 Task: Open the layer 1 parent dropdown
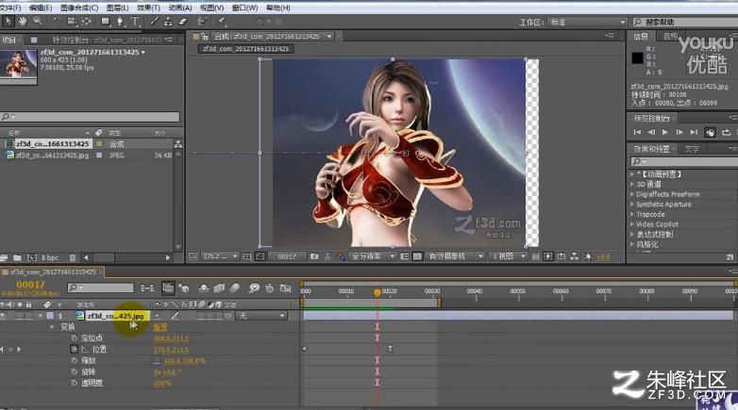tap(261, 316)
